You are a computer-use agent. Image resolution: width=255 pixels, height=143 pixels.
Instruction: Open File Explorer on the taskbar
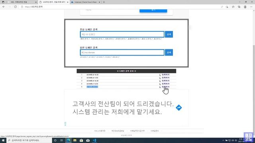[75, 140]
